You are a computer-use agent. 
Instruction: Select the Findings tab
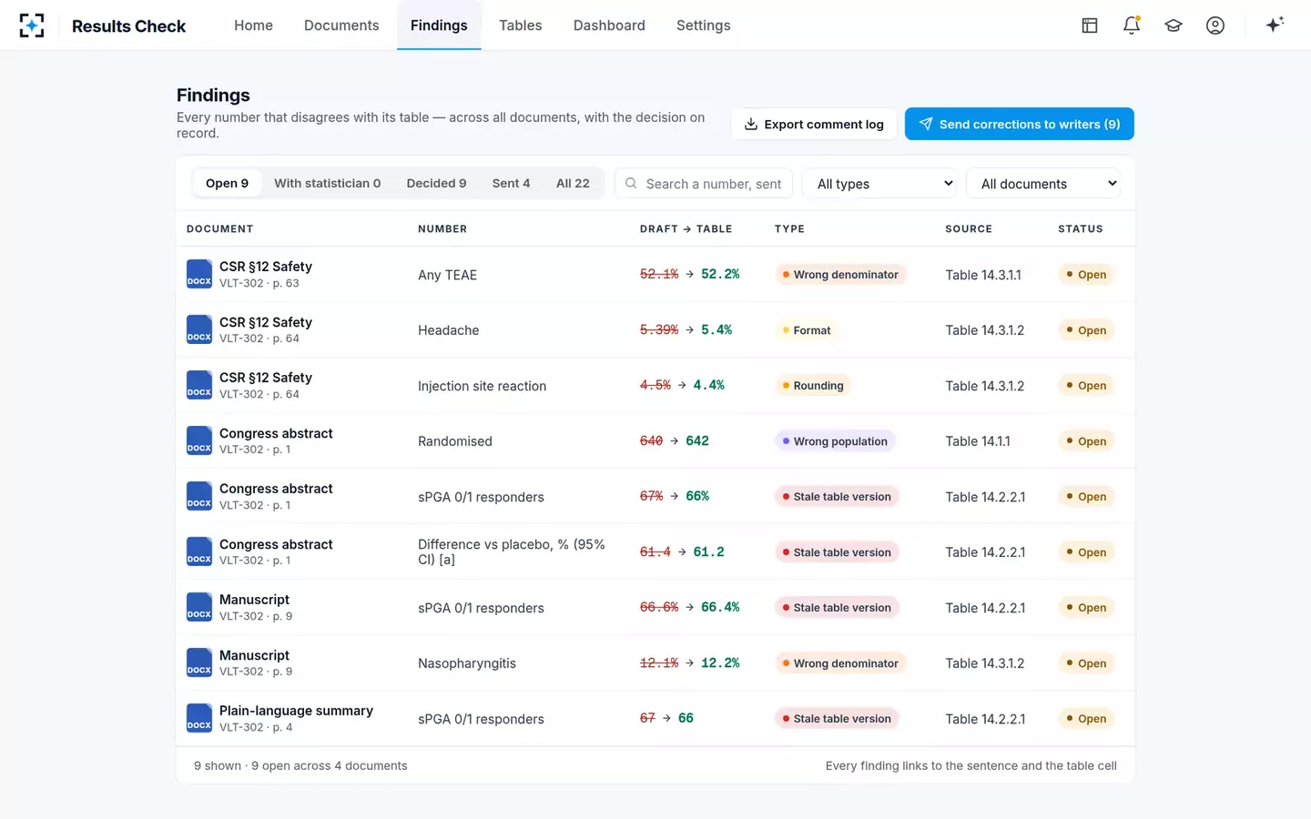439,25
